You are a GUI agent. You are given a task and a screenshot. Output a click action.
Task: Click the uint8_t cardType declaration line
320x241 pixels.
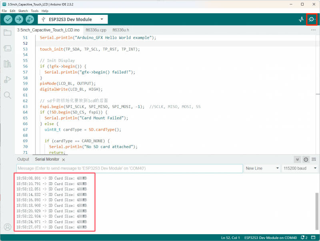coord(83,129)
